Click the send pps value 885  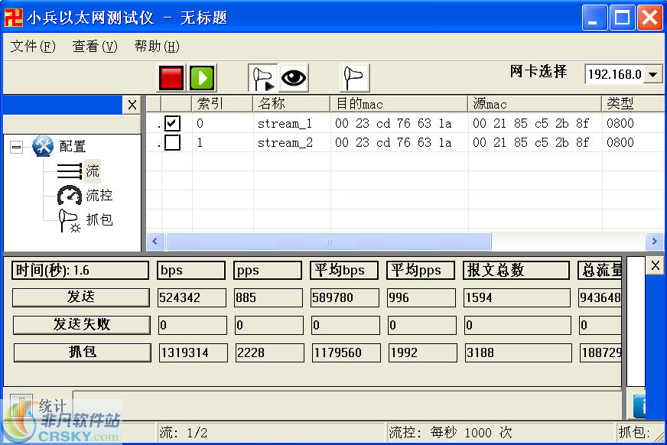tap(268, 297)
